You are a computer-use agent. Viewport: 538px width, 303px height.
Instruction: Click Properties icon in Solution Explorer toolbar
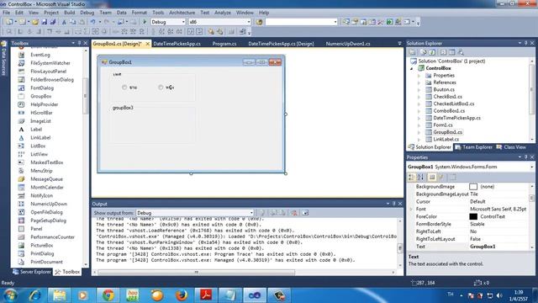click(x=413, y=52)
